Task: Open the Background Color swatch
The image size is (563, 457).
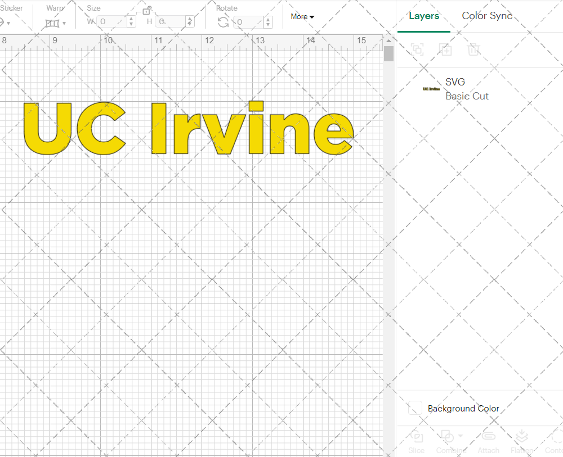Action: click(x=414, y=409)
